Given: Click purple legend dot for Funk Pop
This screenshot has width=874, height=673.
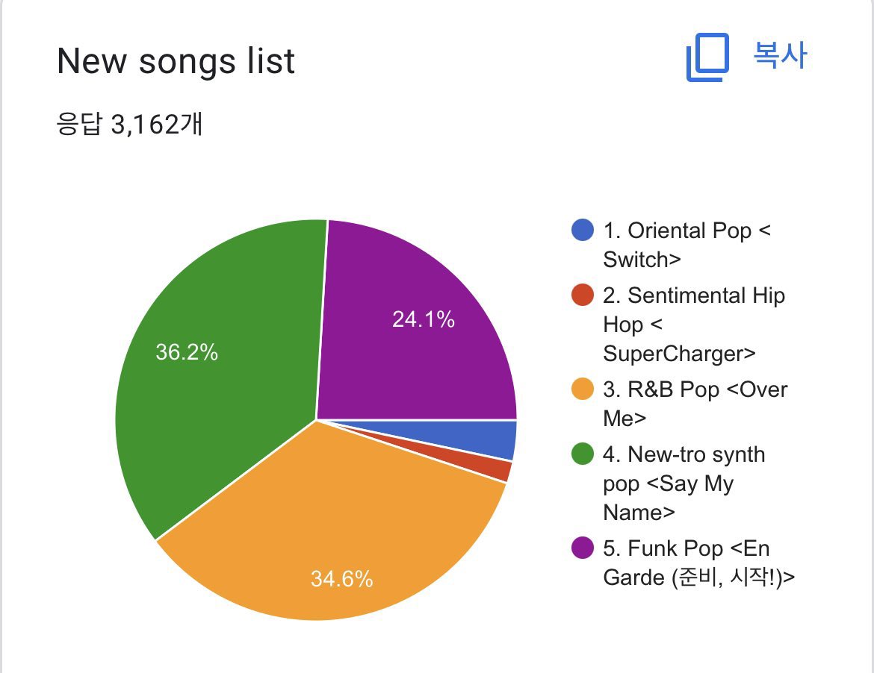Looking at the screenshot, I should (582, 548).
